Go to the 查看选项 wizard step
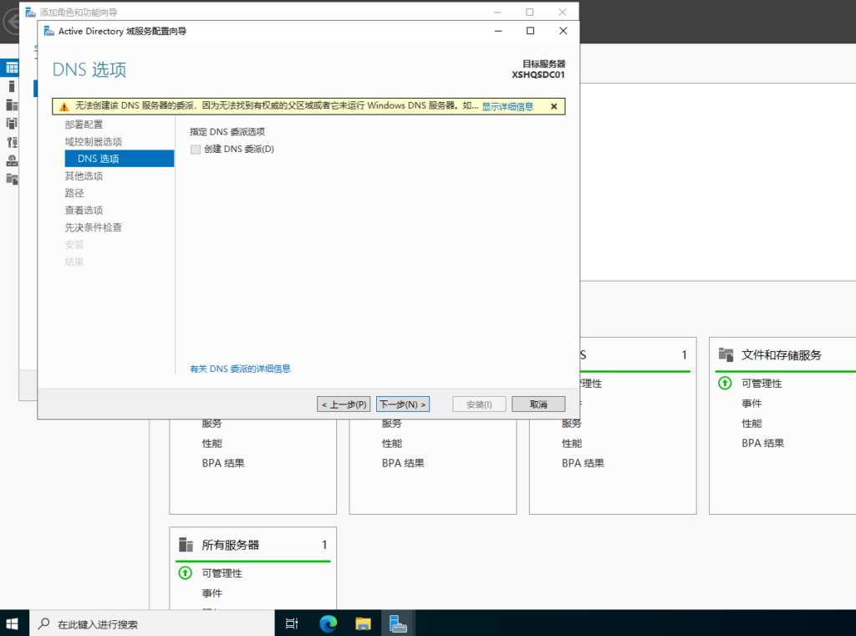856x636 pixels. tap(84, 210)
